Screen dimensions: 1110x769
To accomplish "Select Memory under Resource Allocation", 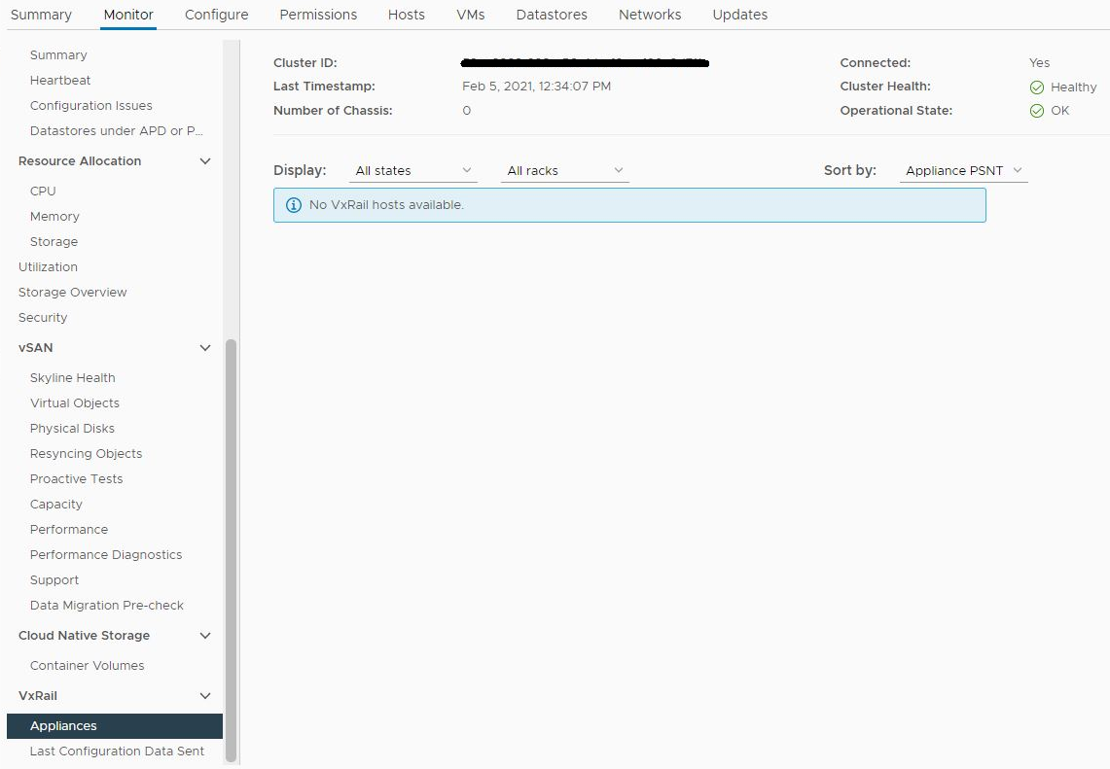I will 54,217.
